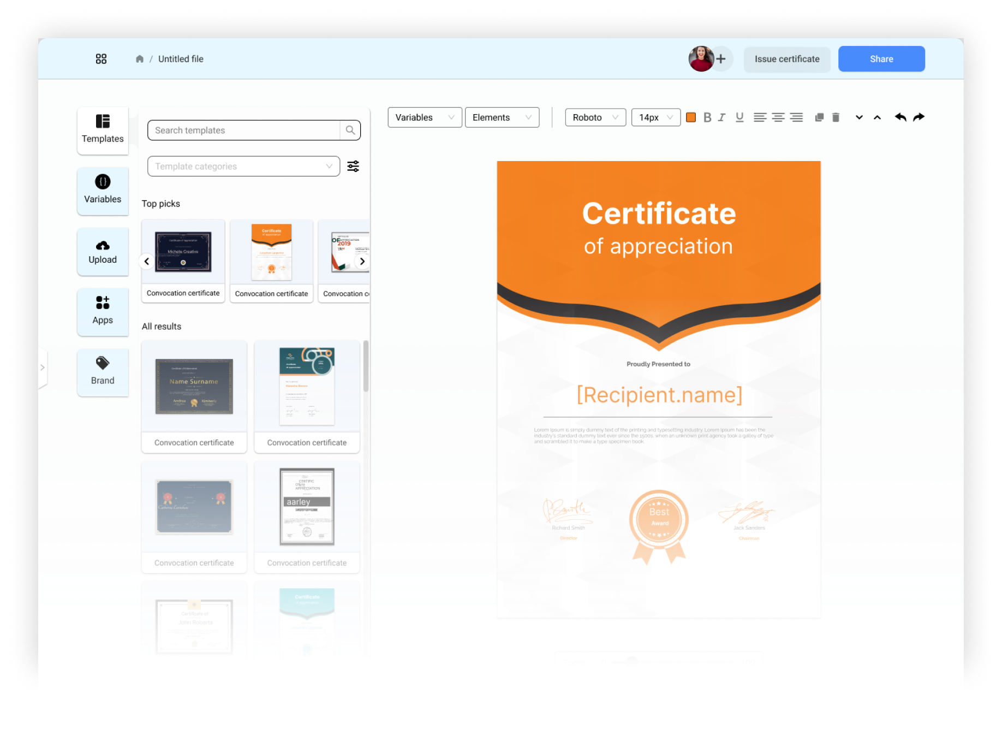Viewport: 1002px width, 735px height.
Task: Switch to the Variables sidebar tab
Action: (103, 190)
